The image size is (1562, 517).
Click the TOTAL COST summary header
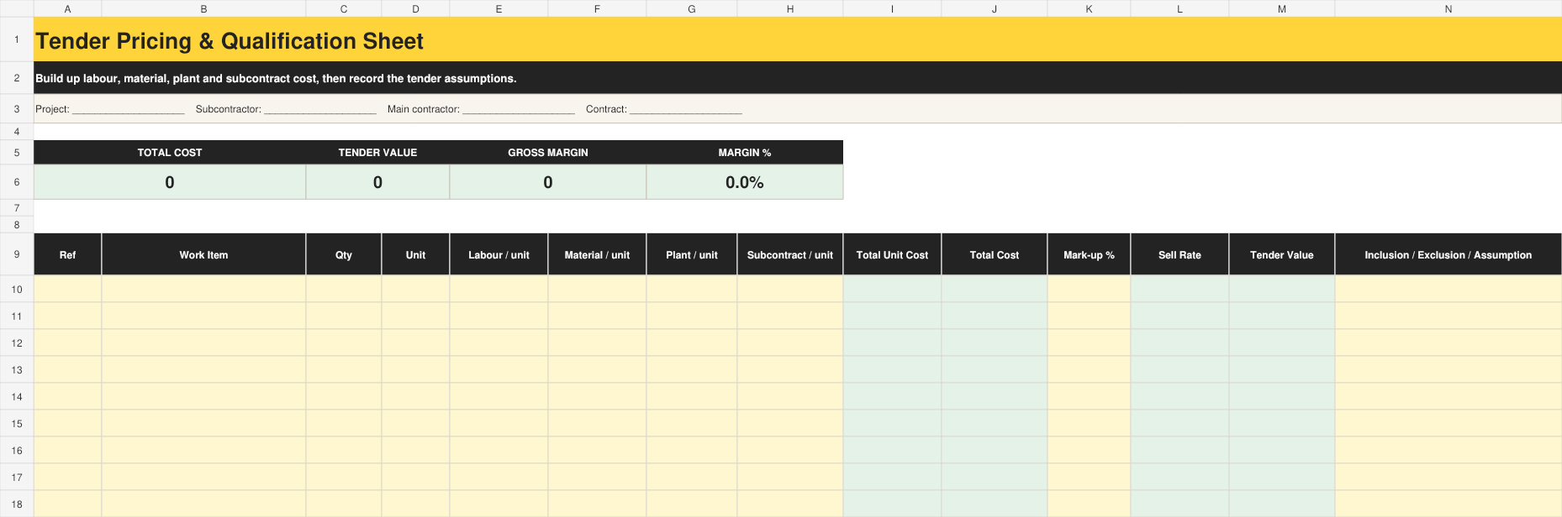point(170,153)
